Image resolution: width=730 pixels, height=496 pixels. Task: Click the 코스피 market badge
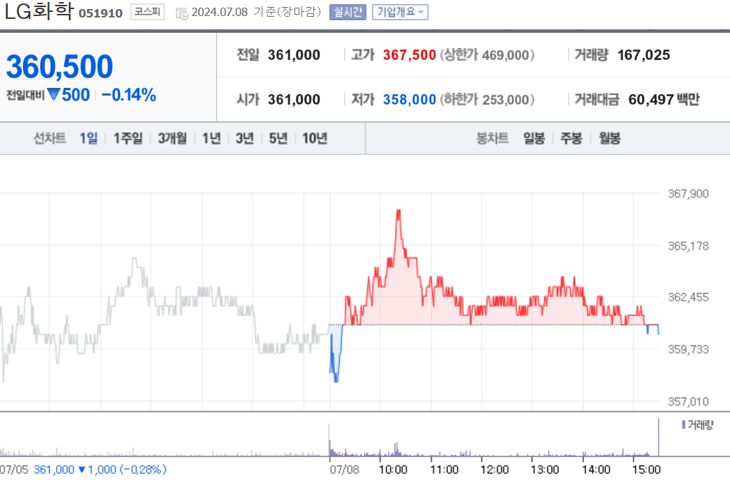pos(147,12)
